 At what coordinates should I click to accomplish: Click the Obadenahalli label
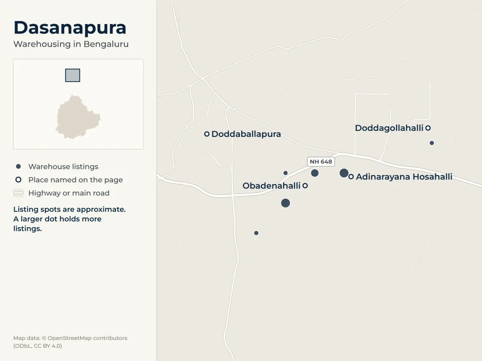(x=272, y=186)
